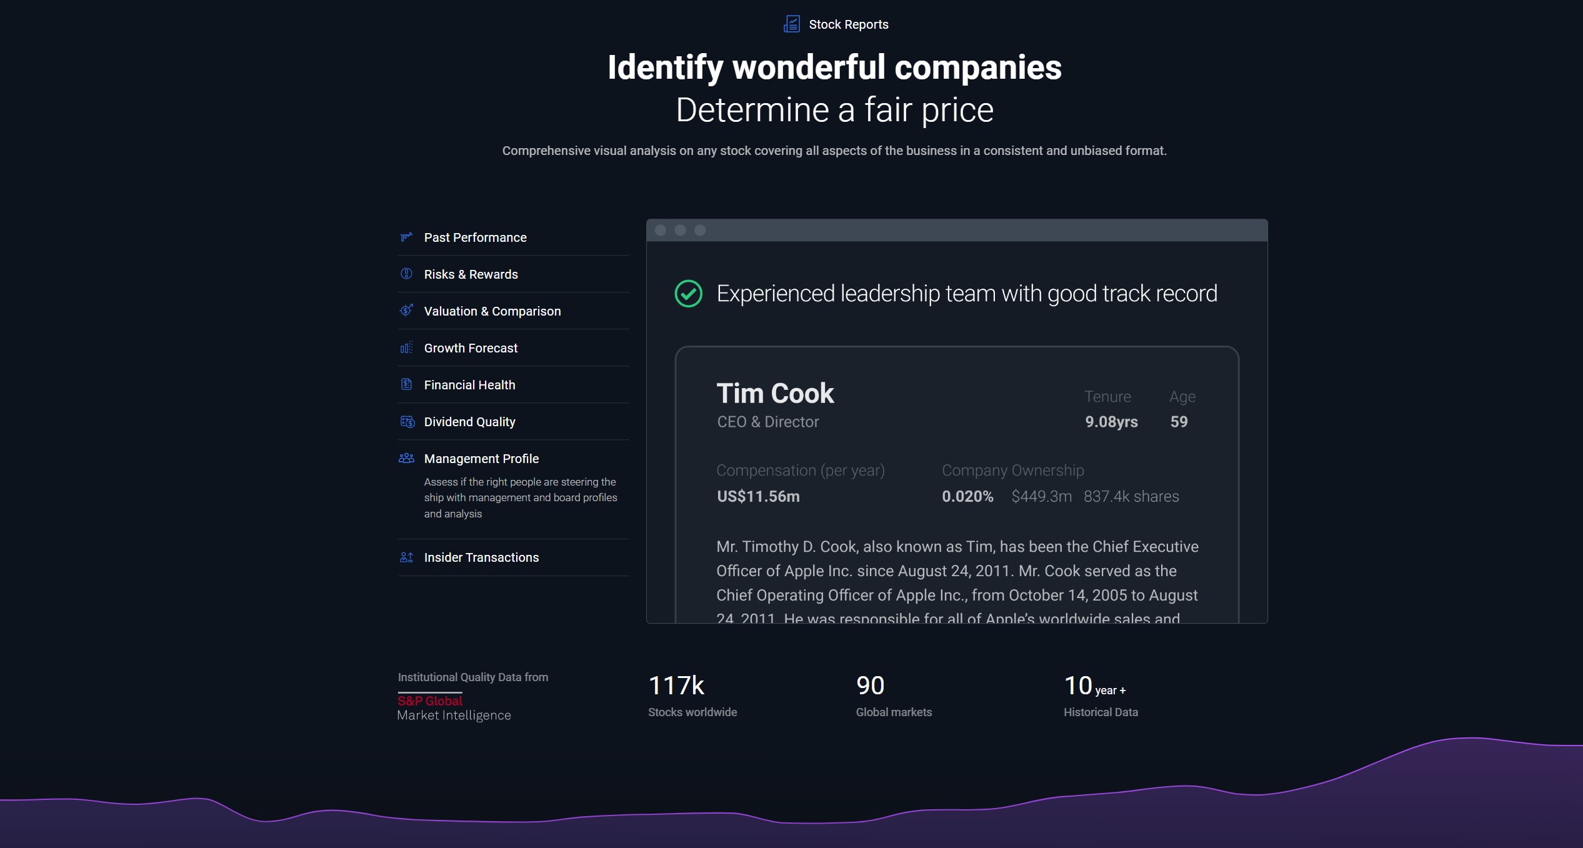Click the Management Profile people icon
This screenshot has width=1583, height=848.
[406, 458]
